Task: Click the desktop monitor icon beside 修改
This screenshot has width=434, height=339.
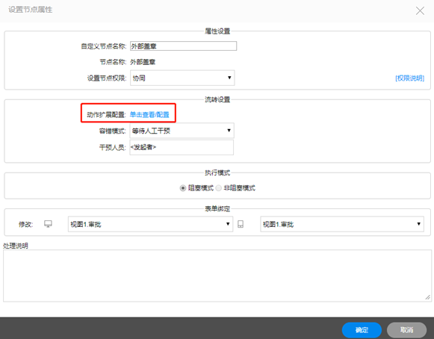Action: 48,224
